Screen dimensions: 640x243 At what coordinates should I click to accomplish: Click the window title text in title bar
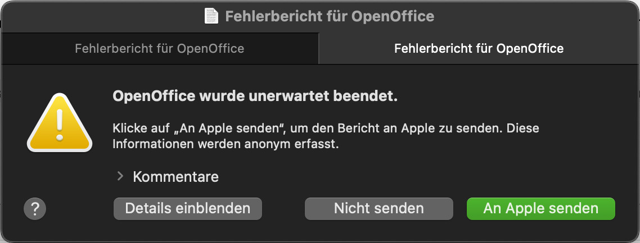click(330, 16)
